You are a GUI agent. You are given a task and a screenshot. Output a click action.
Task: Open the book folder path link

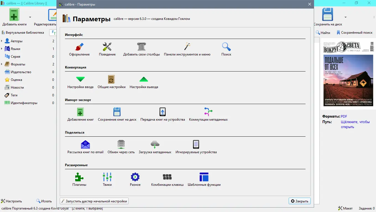tap(355, 124)
